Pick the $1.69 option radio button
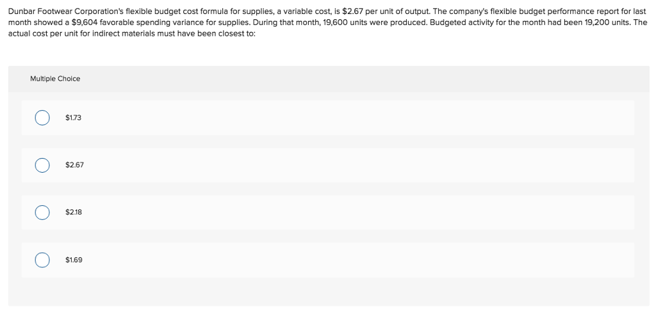 click(42, 260)
